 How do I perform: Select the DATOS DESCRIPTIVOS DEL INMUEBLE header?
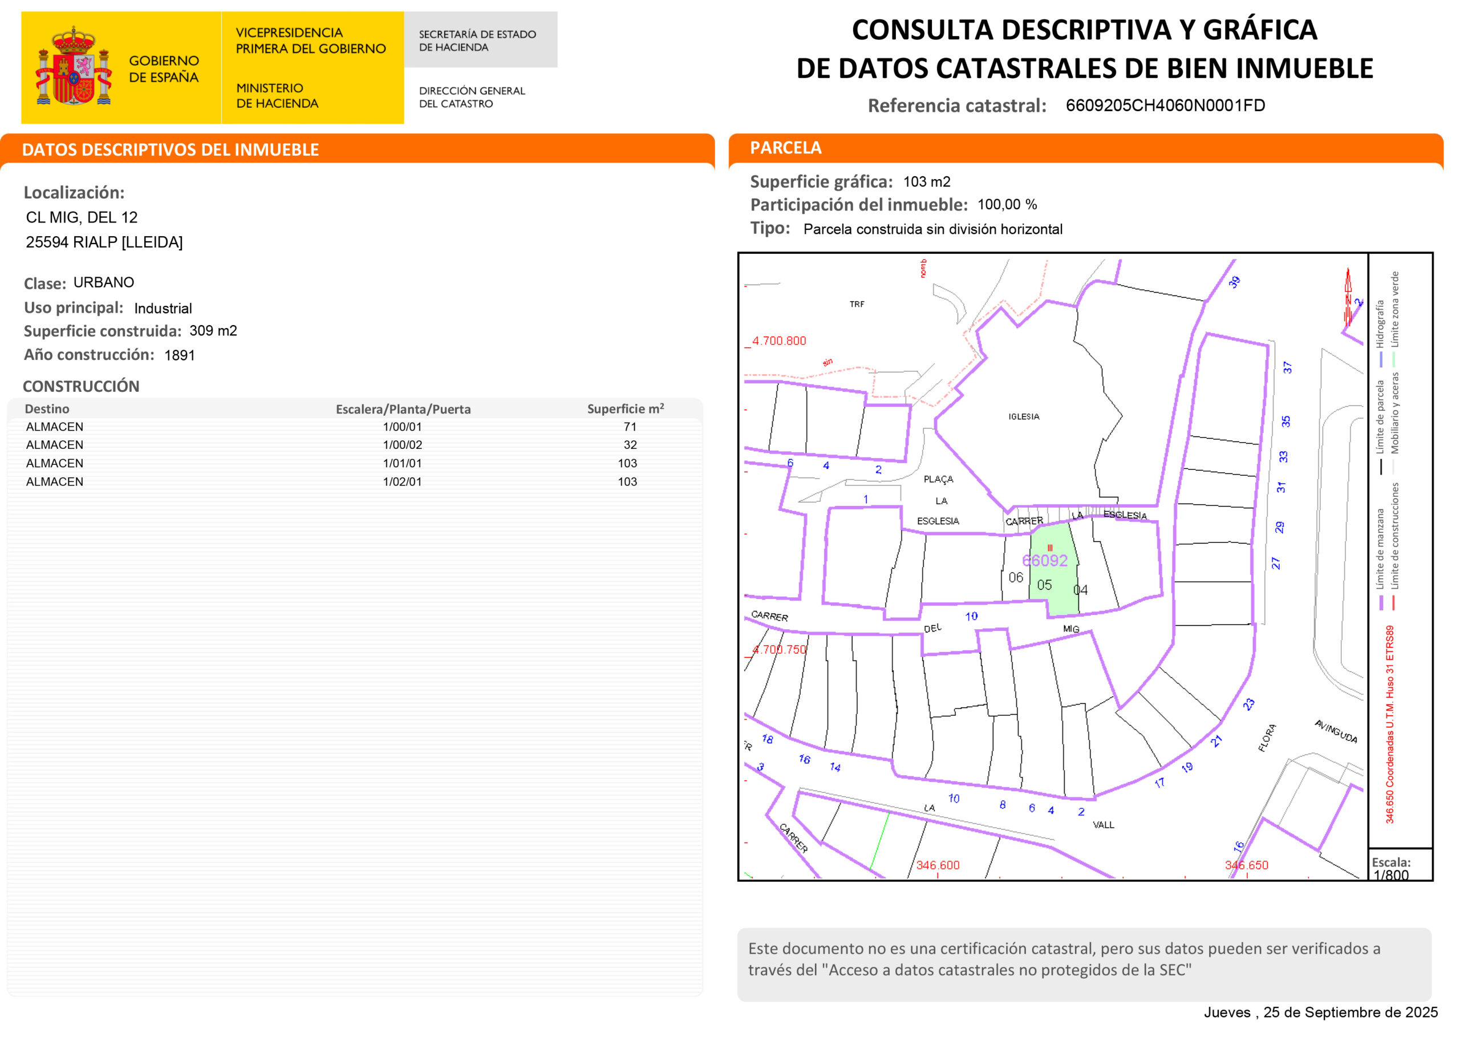coord(170,149)
